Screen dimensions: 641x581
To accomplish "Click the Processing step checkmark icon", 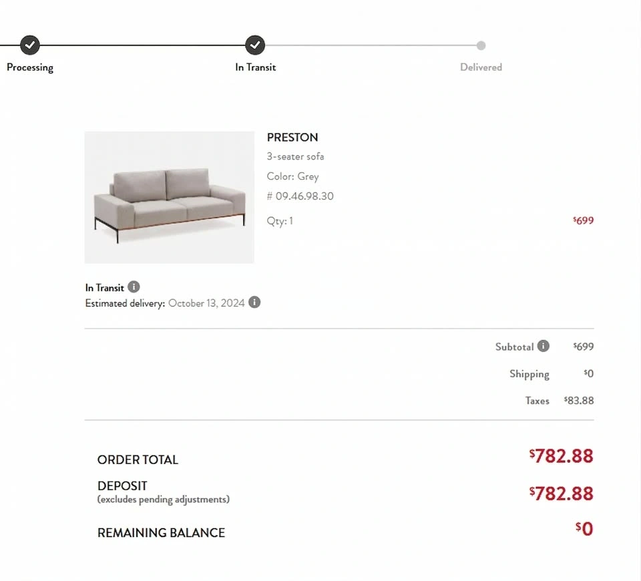I will [30, 45].
